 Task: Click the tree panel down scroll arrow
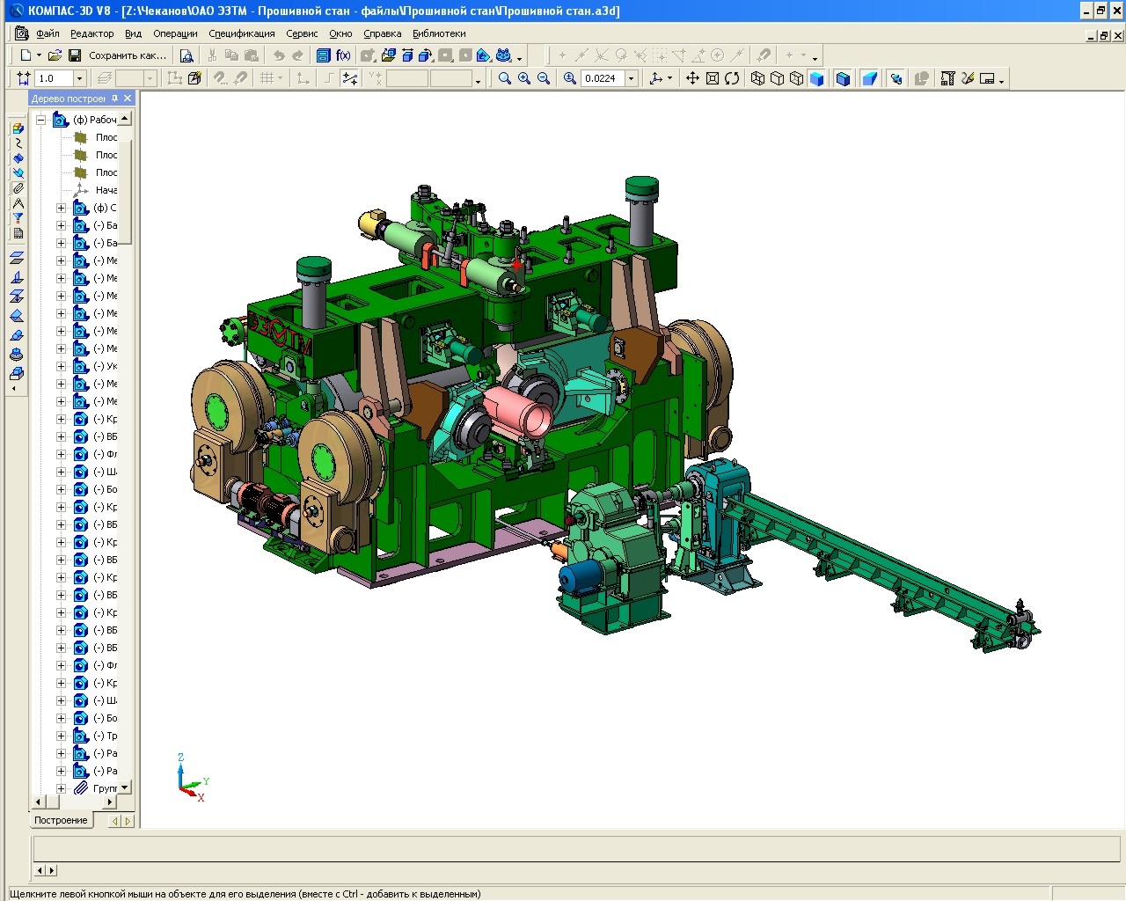[x=125, y=787]
